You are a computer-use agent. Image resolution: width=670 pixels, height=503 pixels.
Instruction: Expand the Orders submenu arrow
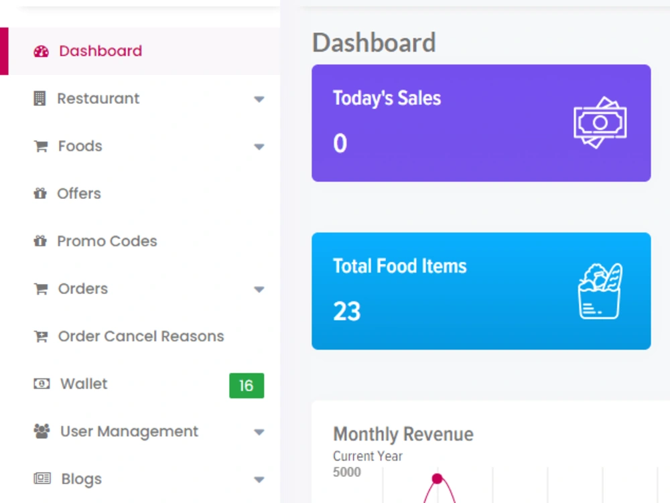point(259,289)
